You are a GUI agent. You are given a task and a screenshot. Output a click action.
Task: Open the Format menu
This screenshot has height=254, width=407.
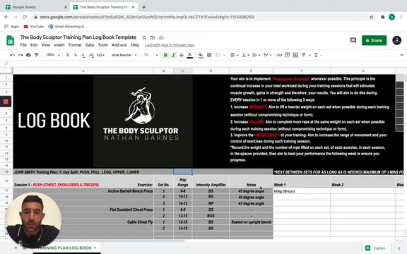(75, 45)
